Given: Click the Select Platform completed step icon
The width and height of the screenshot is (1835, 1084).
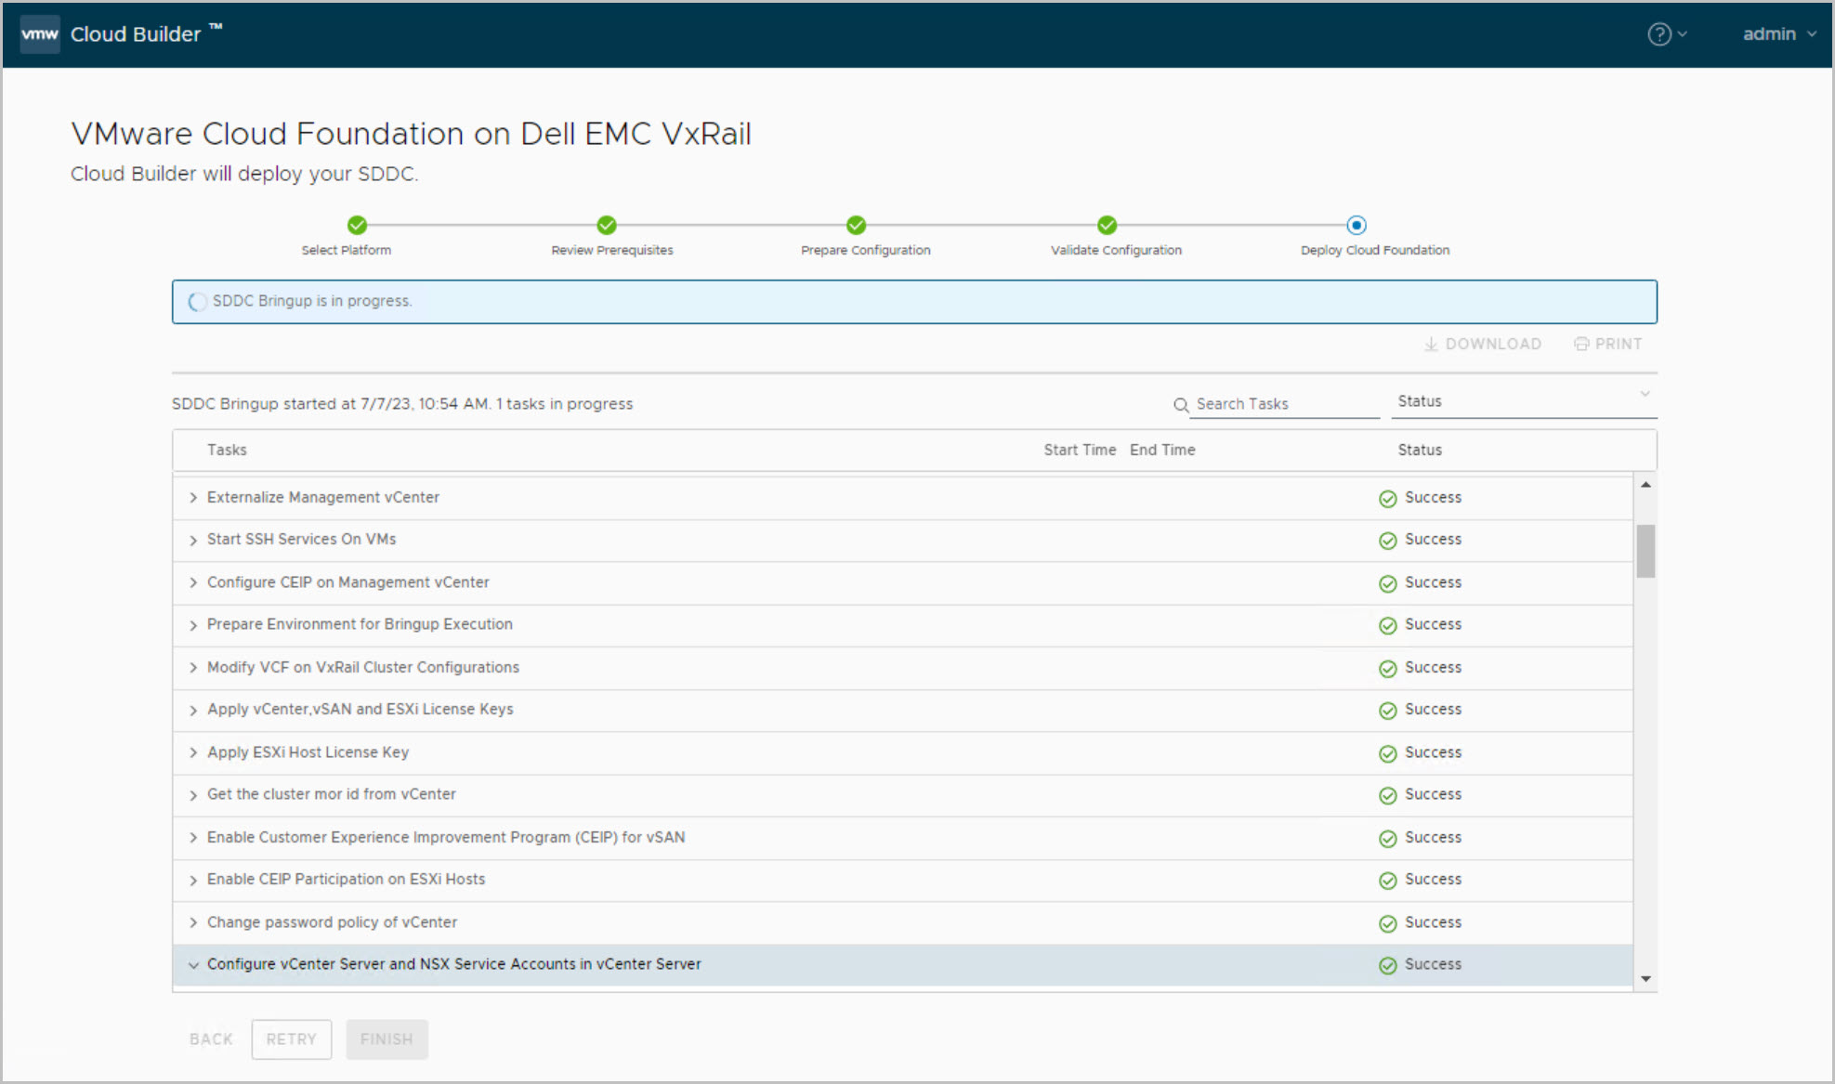Looking at the screenshot, I should coord(357,225).
